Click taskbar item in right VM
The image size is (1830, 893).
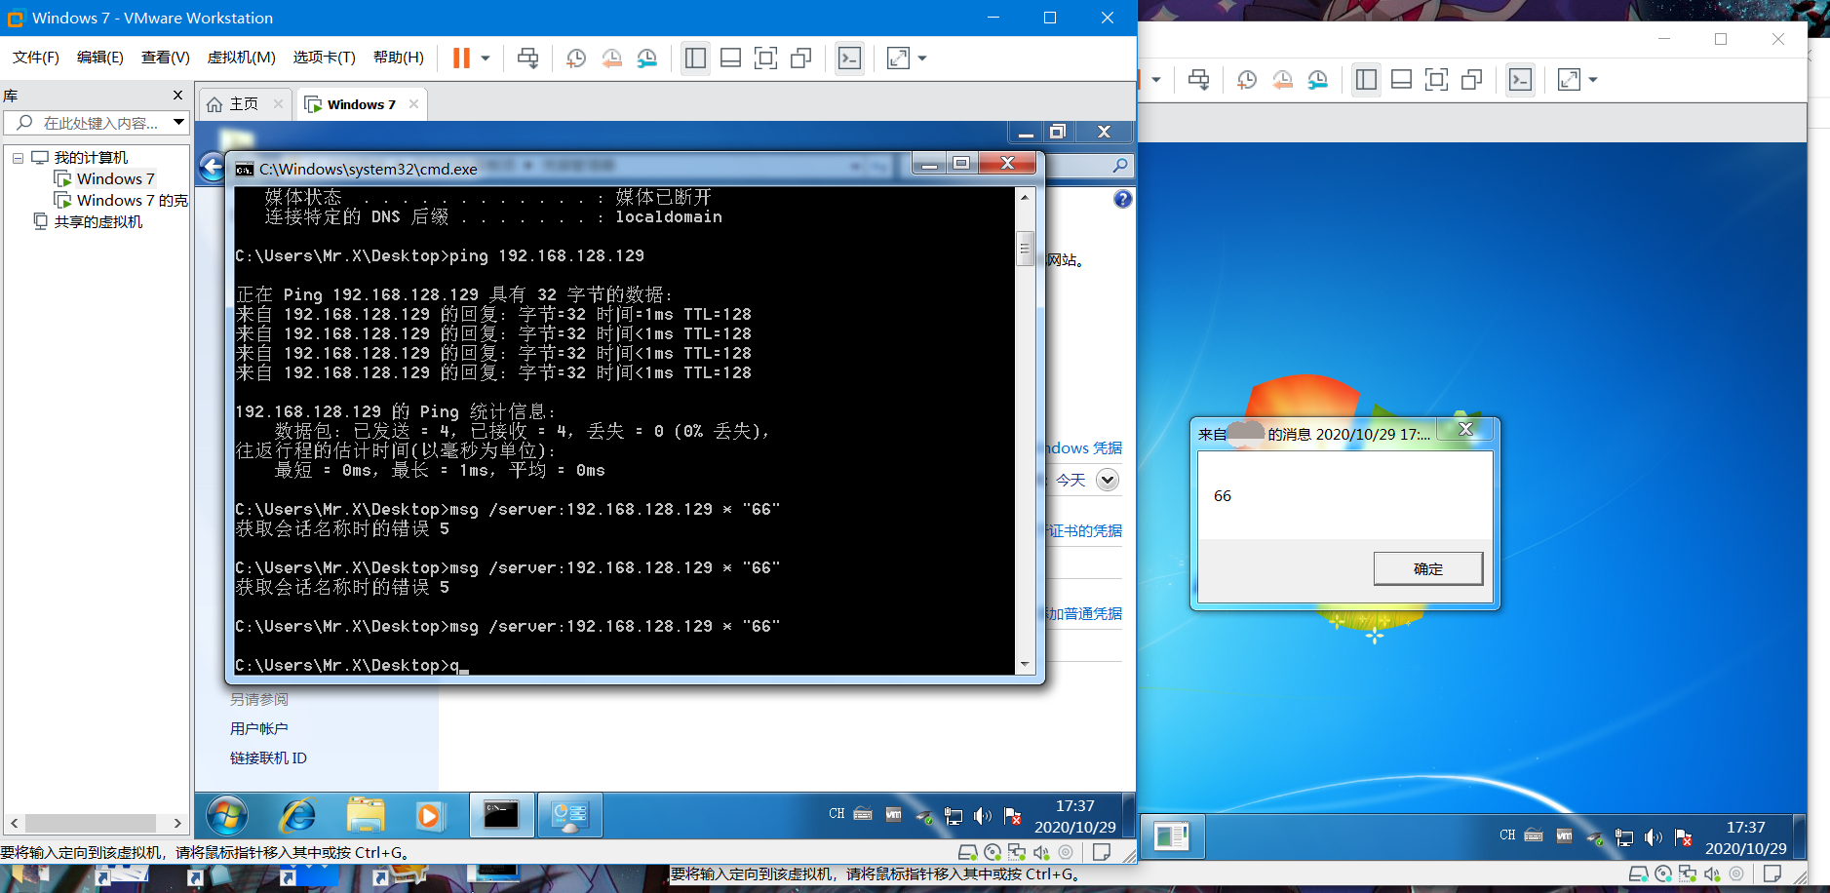tap(1172, 836)
